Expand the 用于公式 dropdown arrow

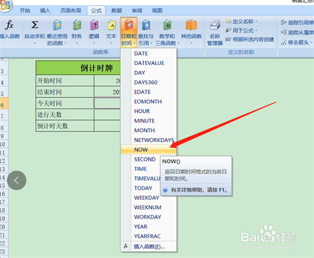(x=256, y=31)
